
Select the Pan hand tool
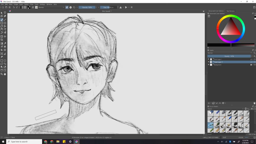(5, 74)
